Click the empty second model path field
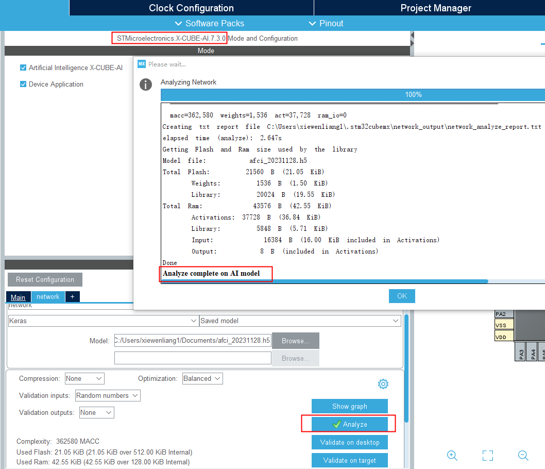This screenshot has width=545, height=469. [193, 358]
